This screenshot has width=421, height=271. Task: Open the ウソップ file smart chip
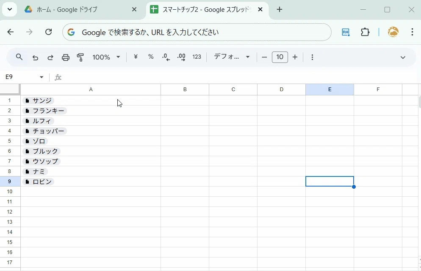click(42, 161)
